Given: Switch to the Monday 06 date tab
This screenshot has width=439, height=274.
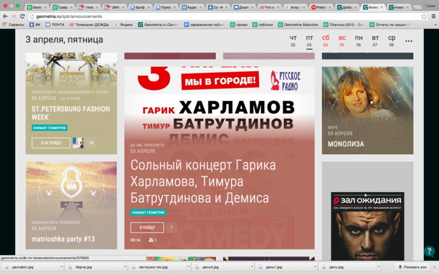Looking at the screenshot, I should click(x=359, y=41).
